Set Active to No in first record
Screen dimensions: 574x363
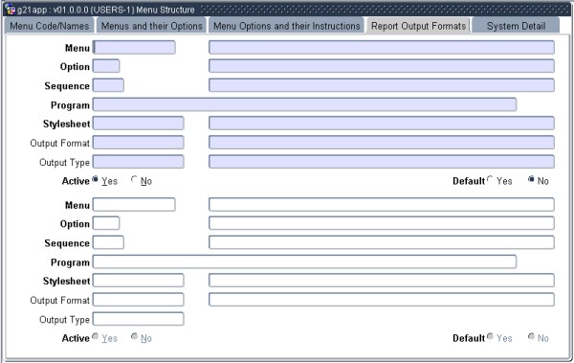pyautogui.click(x=134, y=179)
